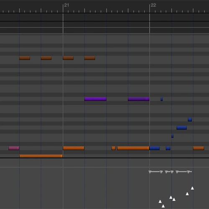Screen dimensions: 209x209
Task: Click the short middle gray segment marker
Action: tap(169, 172)
